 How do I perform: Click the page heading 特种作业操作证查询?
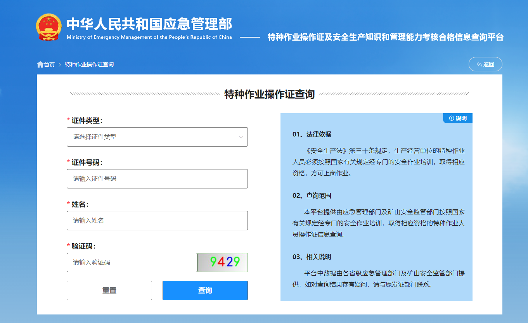click(x=270, y=94)
